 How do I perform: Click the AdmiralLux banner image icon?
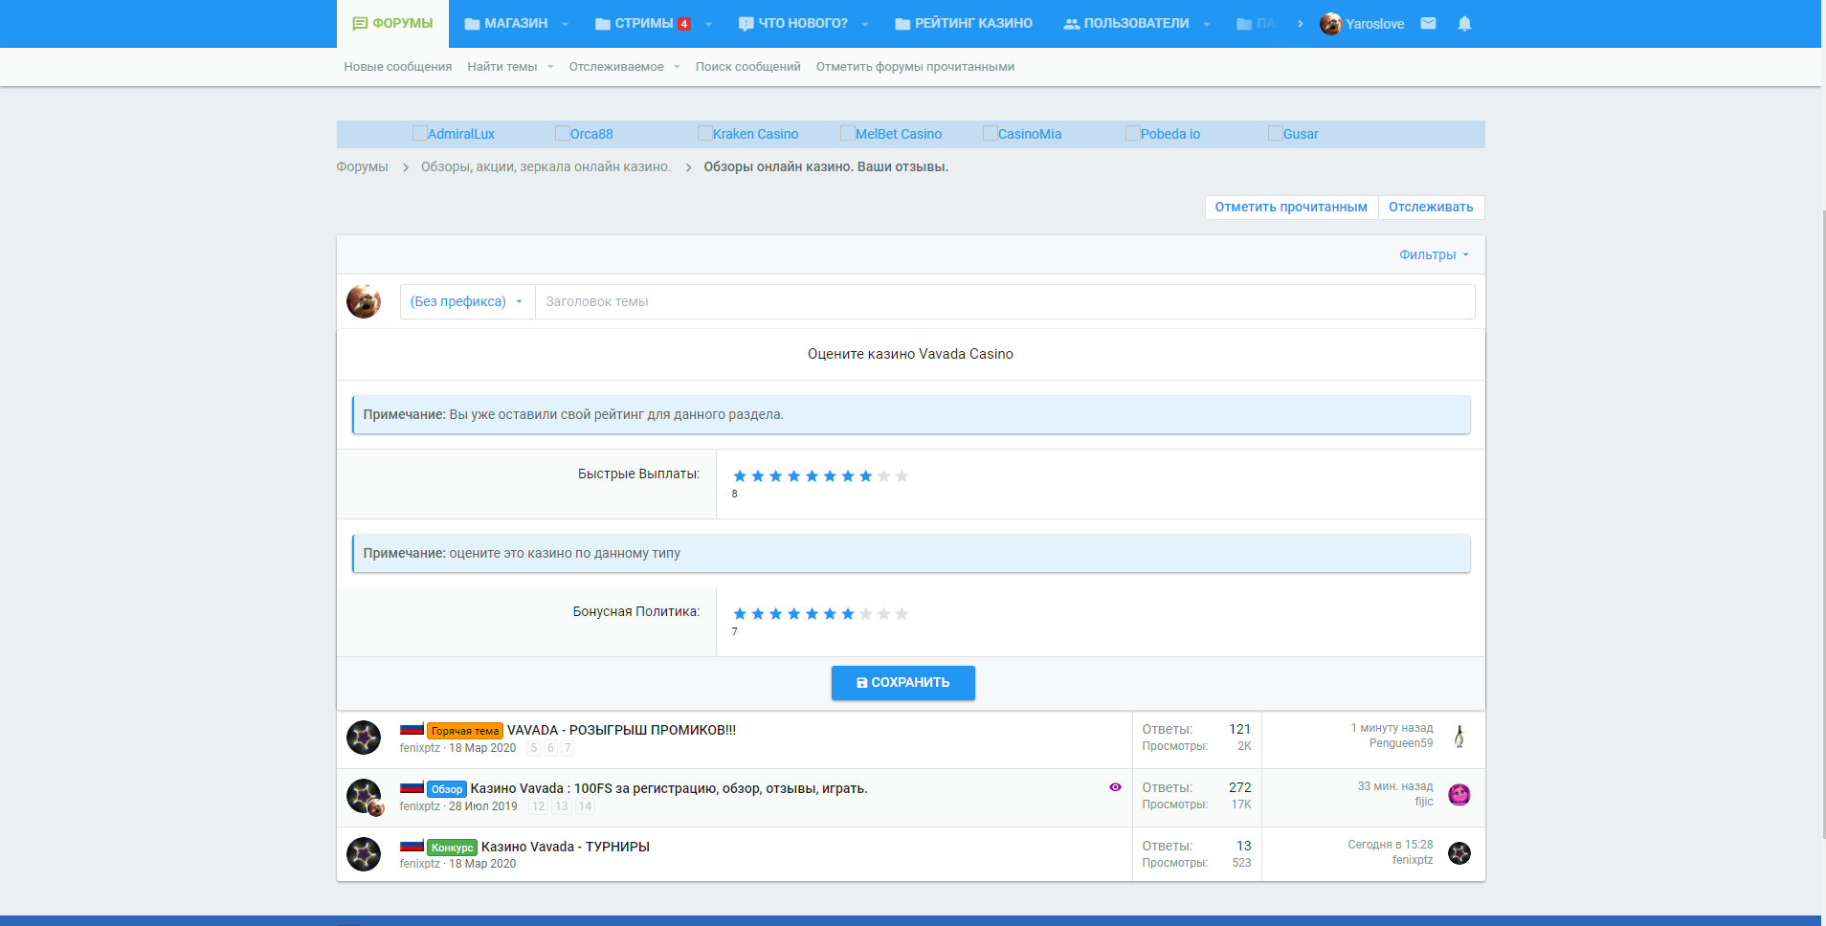coord(420,133)
